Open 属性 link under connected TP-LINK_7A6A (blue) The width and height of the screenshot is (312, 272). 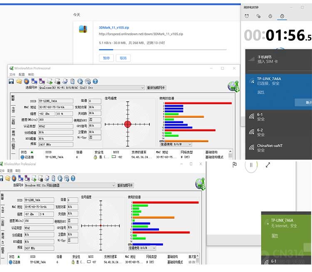261,92
